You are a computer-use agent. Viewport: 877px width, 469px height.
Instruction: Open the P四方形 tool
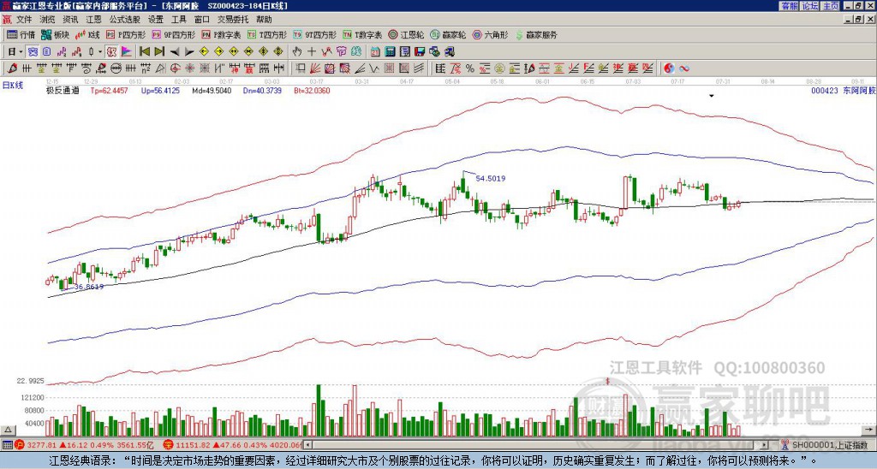[x=126, y=34]
